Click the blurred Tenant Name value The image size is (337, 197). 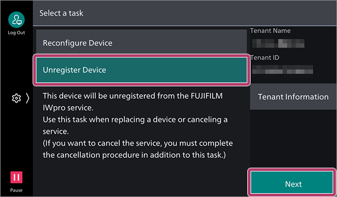pos(278,43)
